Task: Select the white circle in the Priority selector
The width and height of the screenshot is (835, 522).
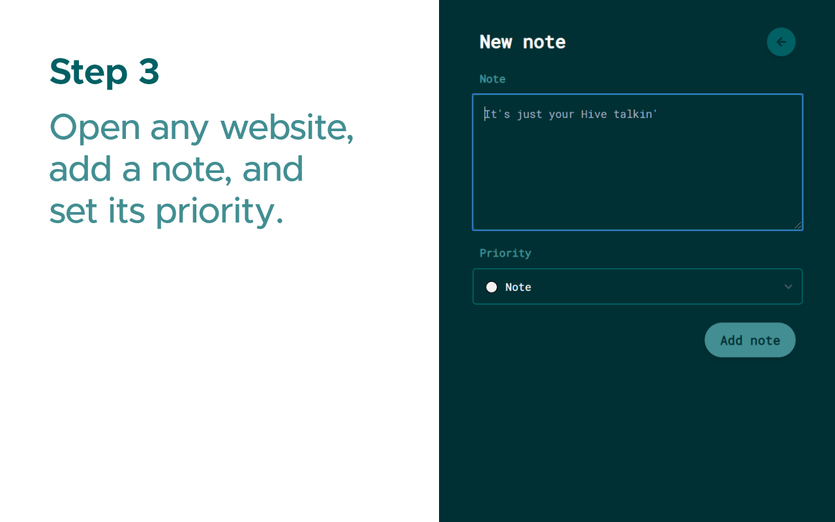Action: (491, 286)
